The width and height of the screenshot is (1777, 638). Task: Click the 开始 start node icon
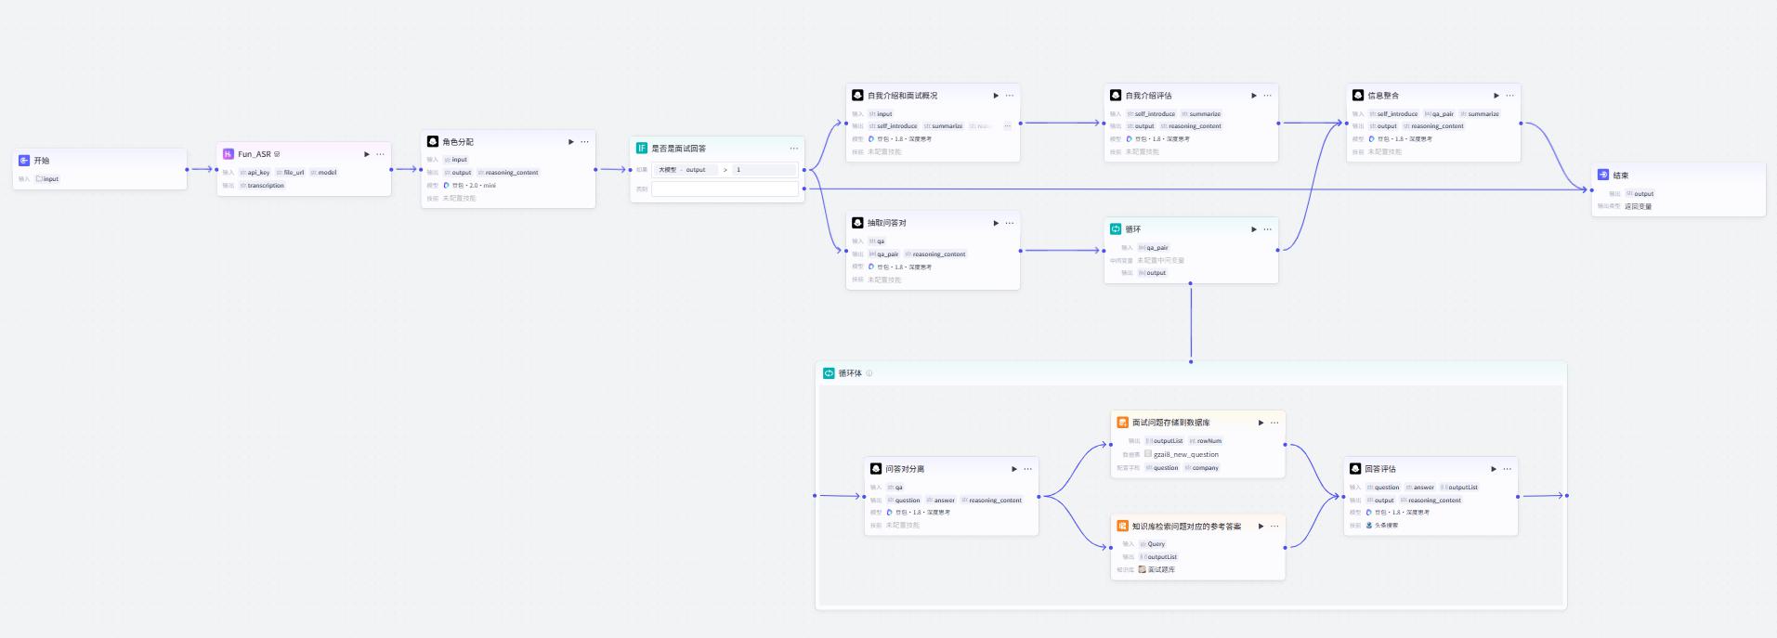coord(24,161)
